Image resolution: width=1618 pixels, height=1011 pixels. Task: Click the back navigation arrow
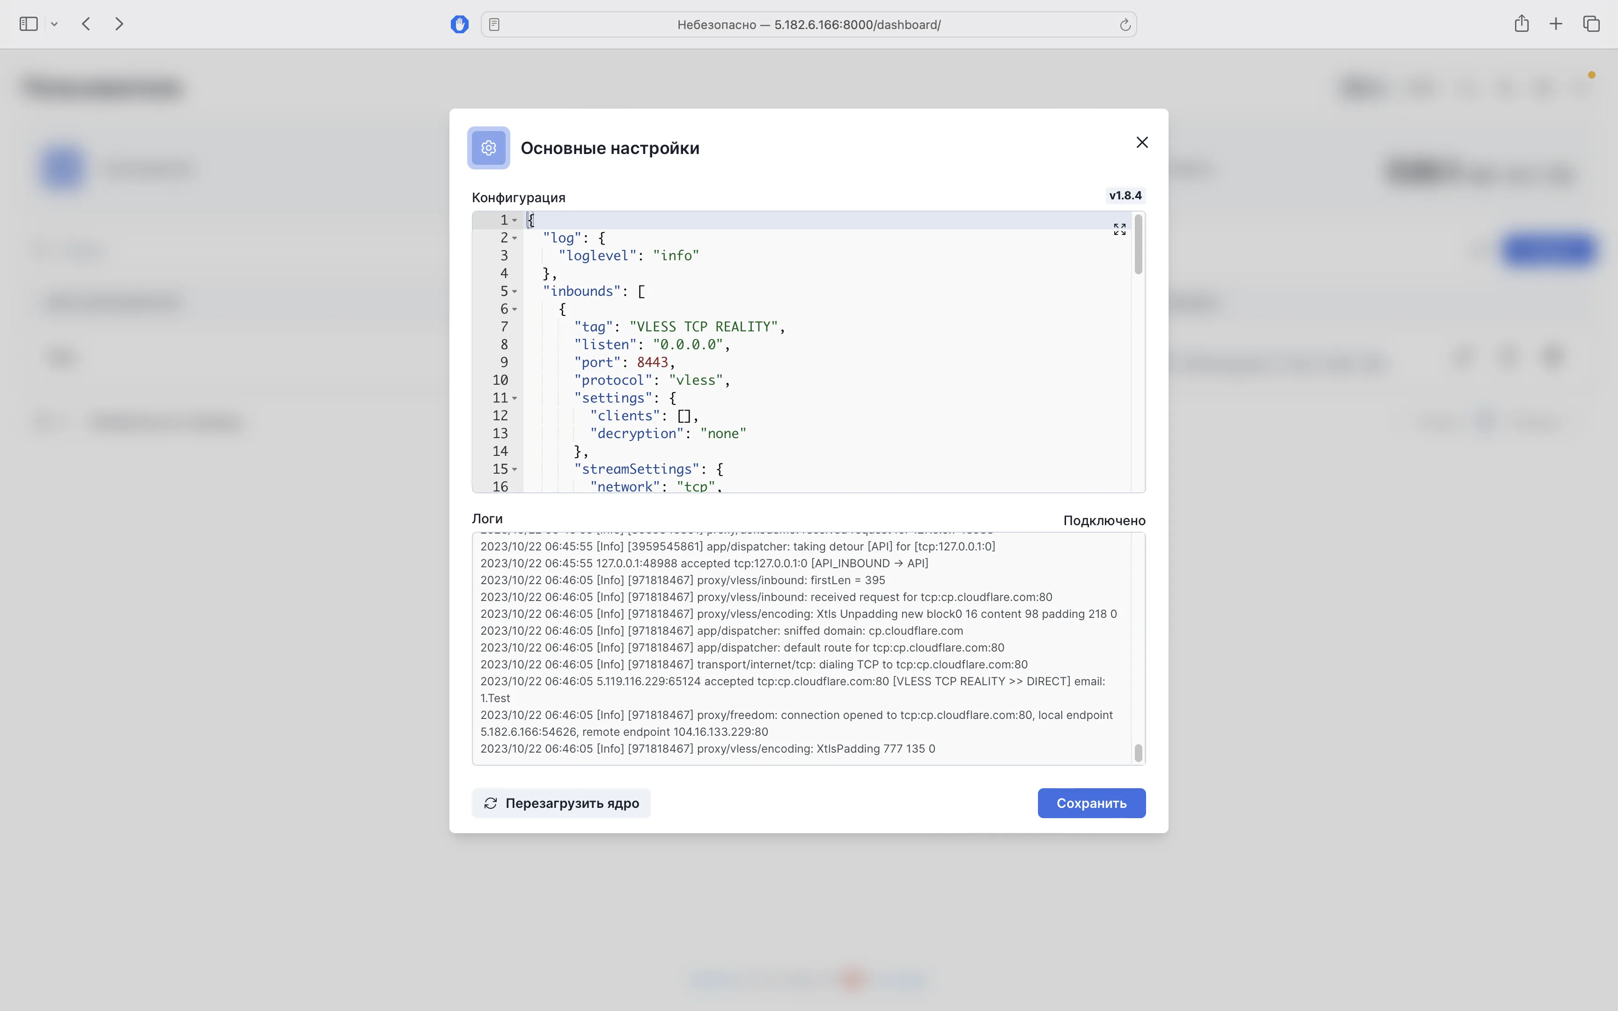point(86,23)
